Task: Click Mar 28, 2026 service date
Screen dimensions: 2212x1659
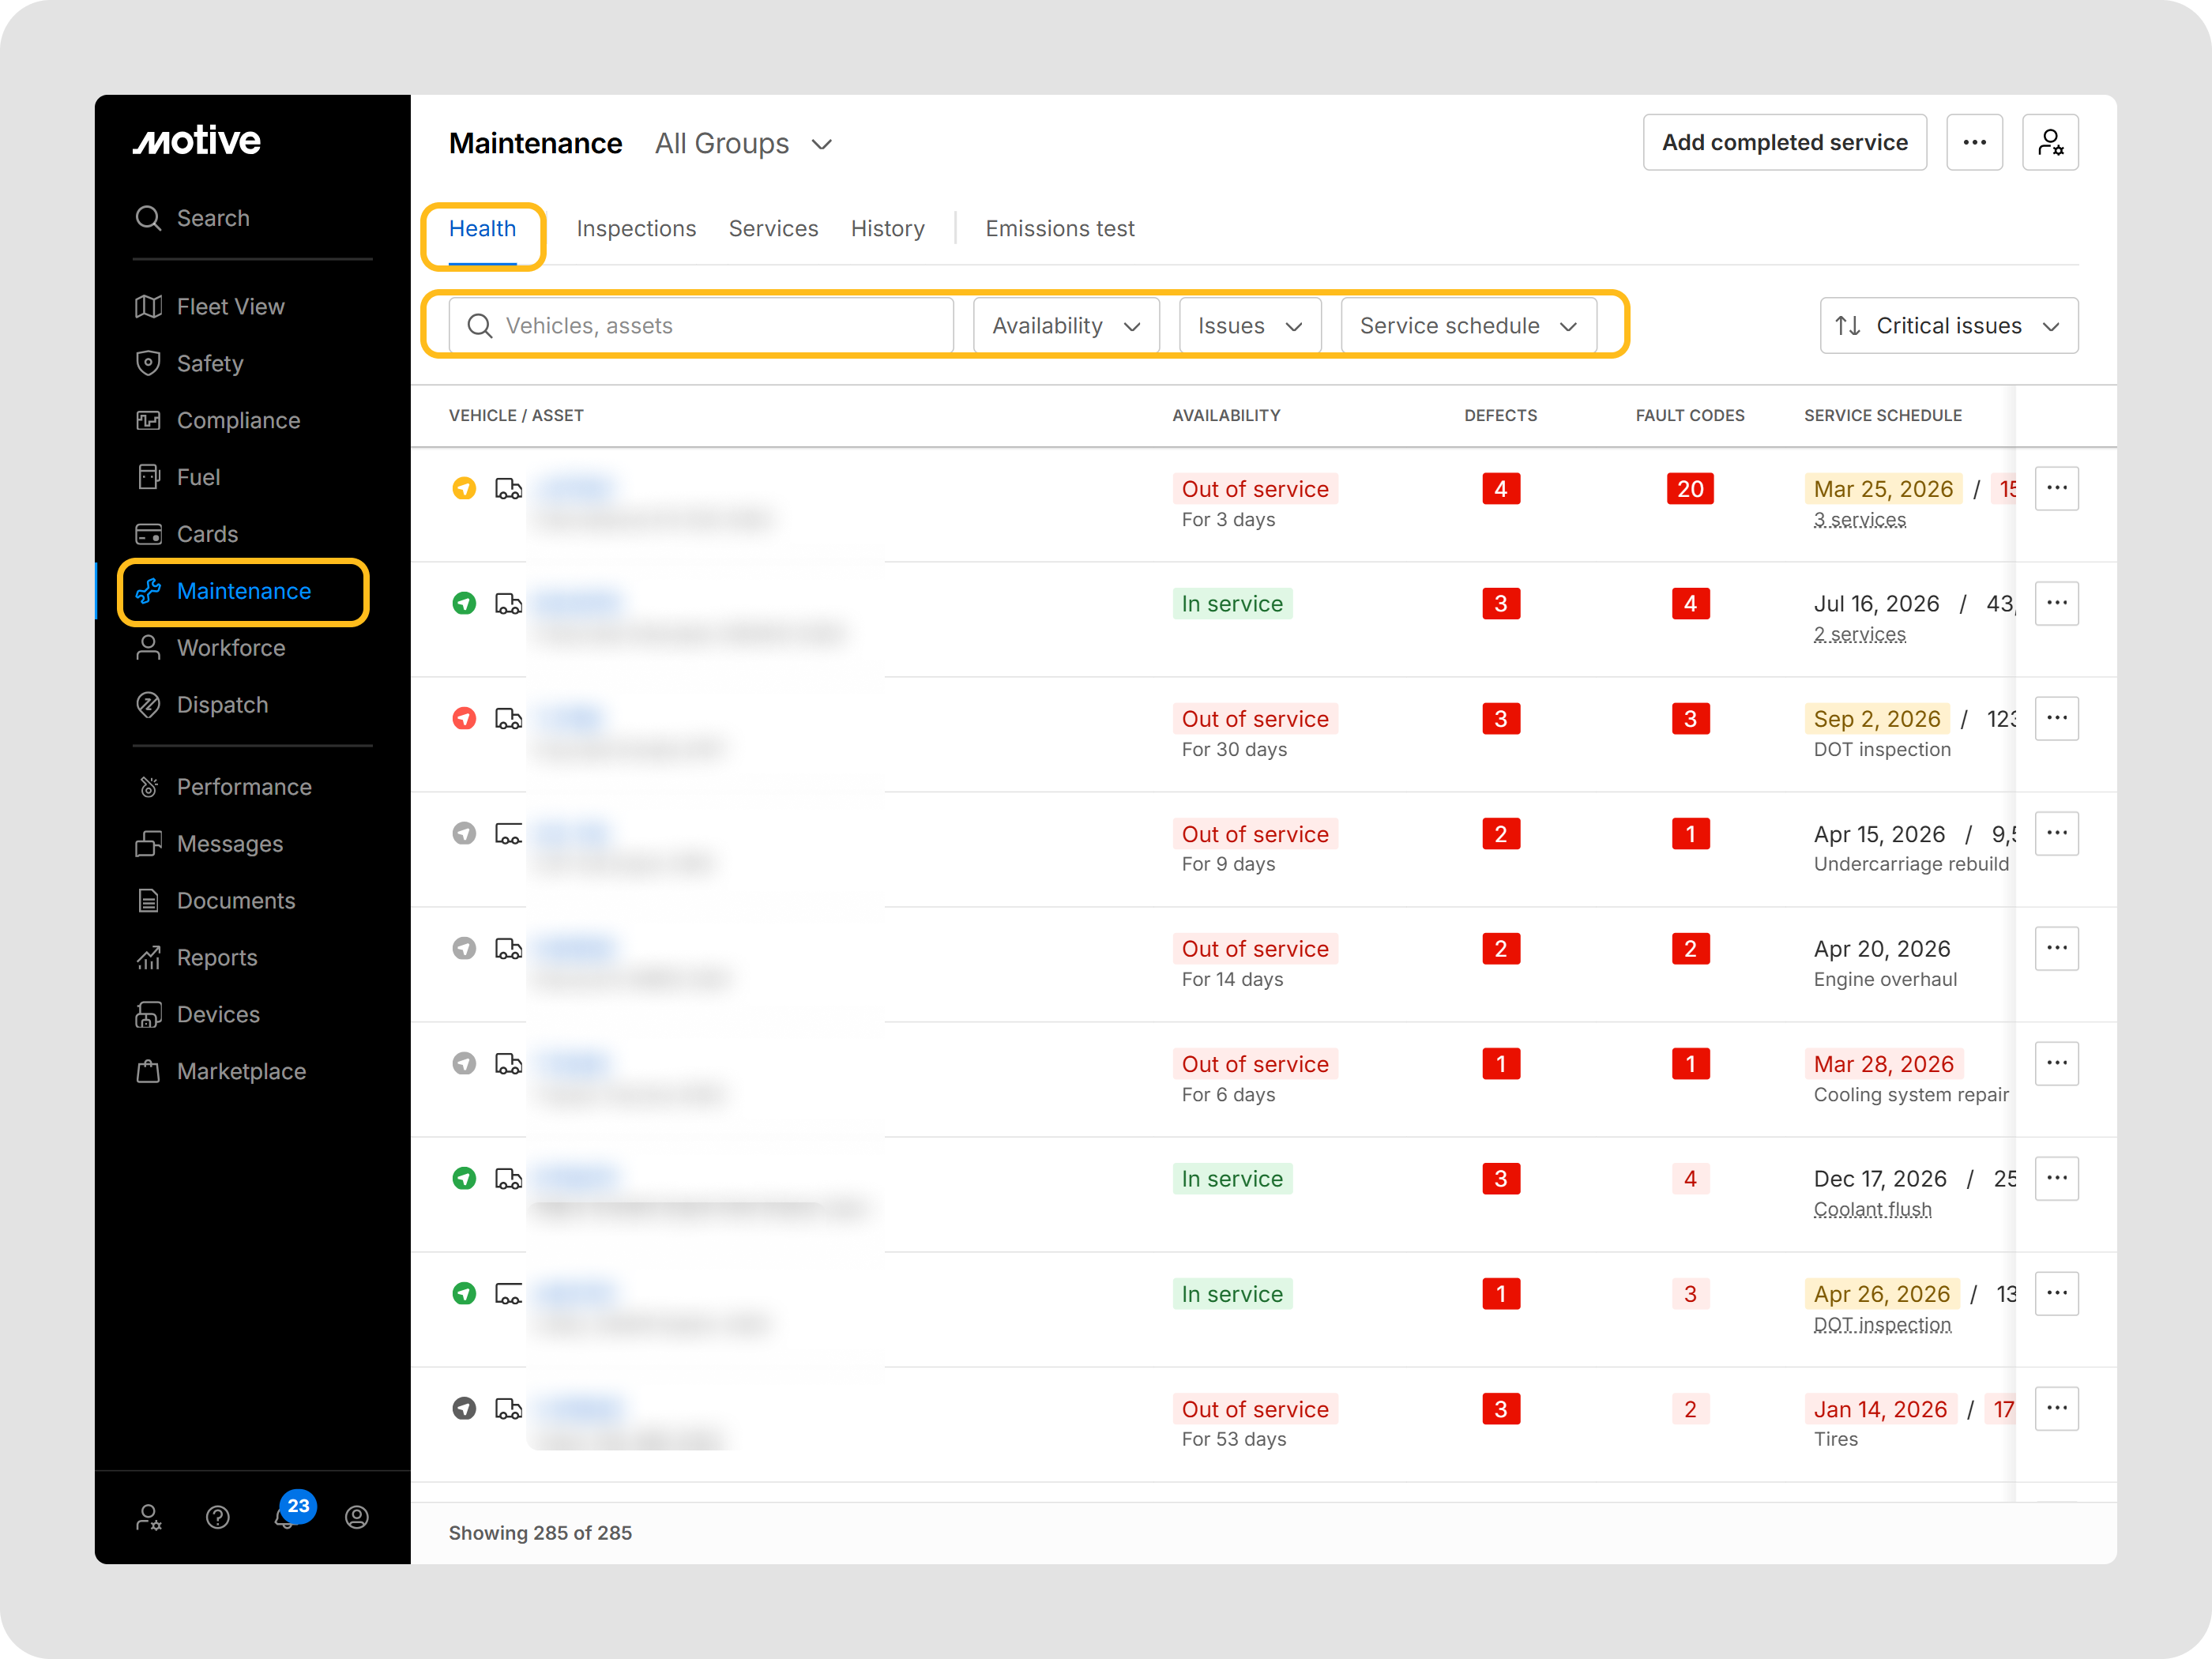Action: click(x=1884, y=1064)
